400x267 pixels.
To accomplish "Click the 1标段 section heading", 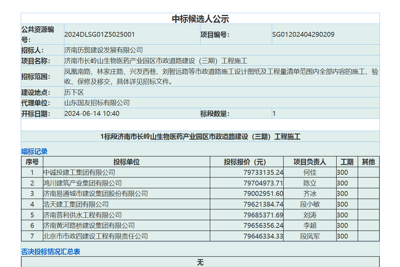I will pyautogui.click(x=200, y=137).
